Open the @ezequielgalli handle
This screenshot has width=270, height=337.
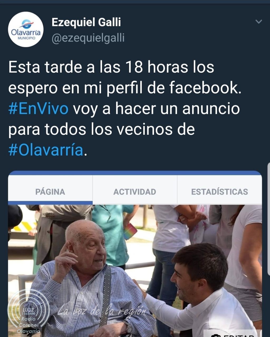pos(88,38)
